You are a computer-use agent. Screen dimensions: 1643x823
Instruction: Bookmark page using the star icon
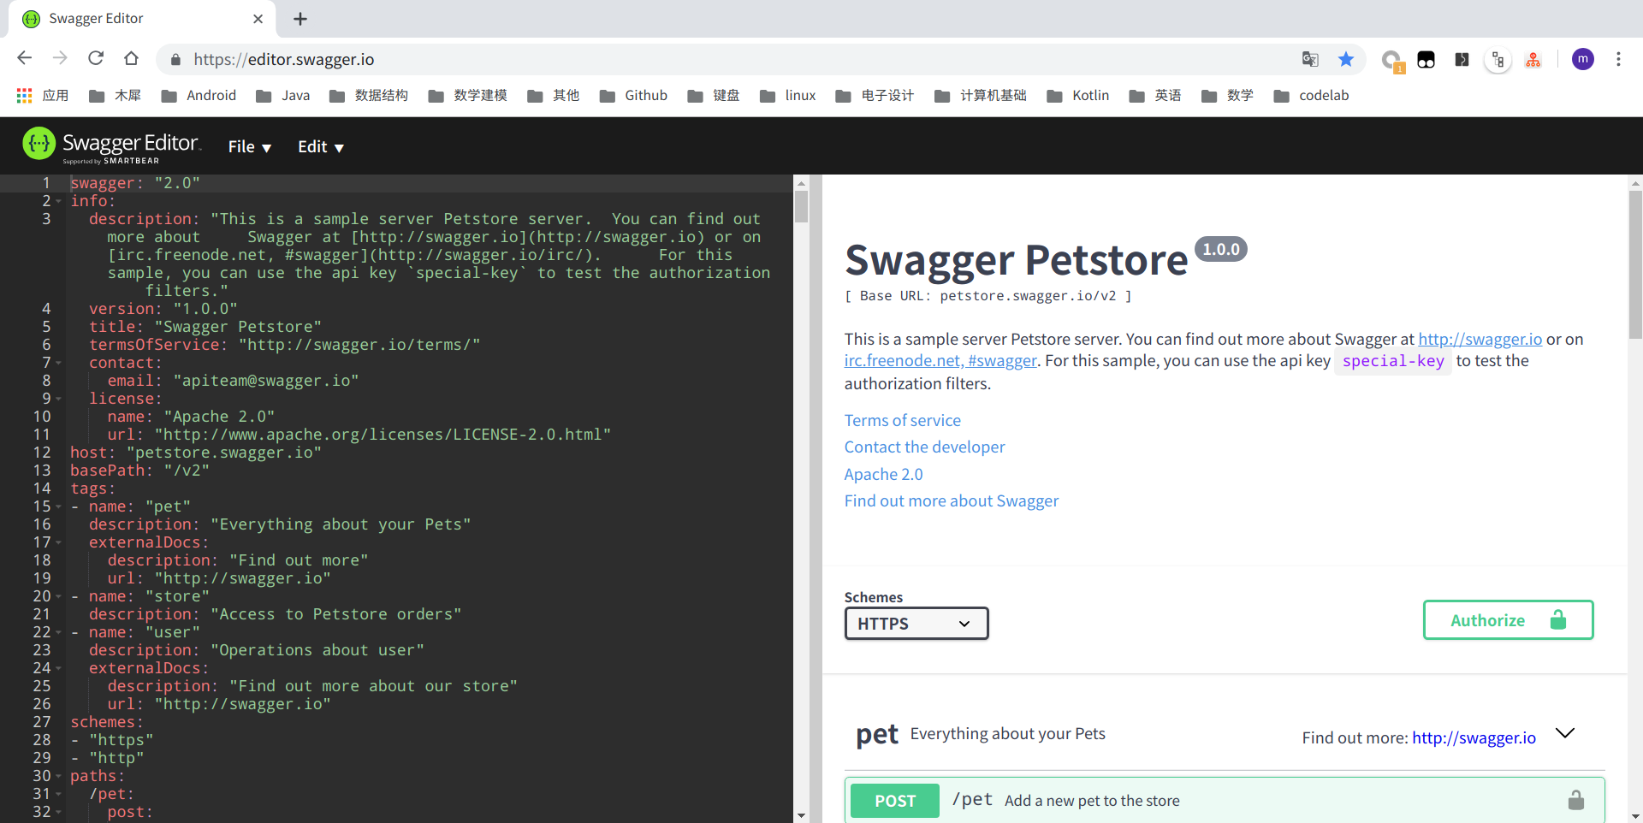click(1346, 59)
